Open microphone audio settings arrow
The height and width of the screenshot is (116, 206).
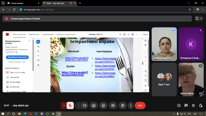pyautogui.click(x=64, y=105)
